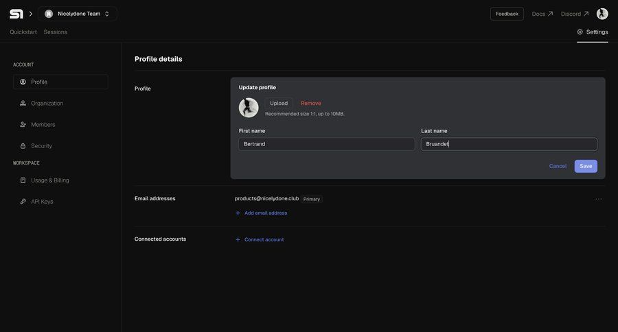Click the Usage & Billing receipt icon
The image size is (618, 332).
coord(23,180)
